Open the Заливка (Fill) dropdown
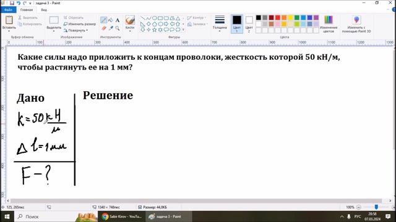 [x=197, y=24]
